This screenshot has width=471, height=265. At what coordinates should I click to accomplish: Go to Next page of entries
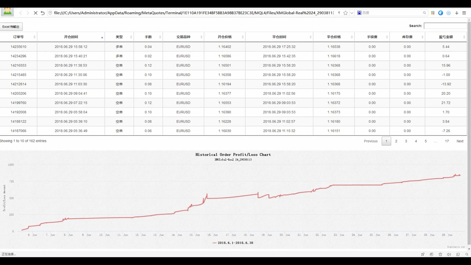460,141
